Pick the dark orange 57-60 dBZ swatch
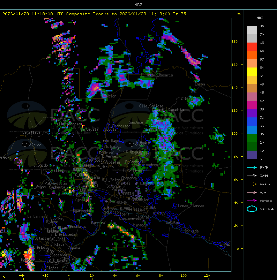The image size is (277, 280). 252,55
